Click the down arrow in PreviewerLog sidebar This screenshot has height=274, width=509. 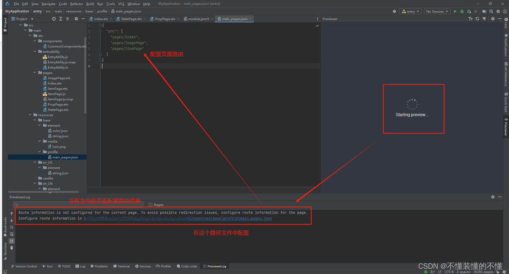click(x=12, y=220)
